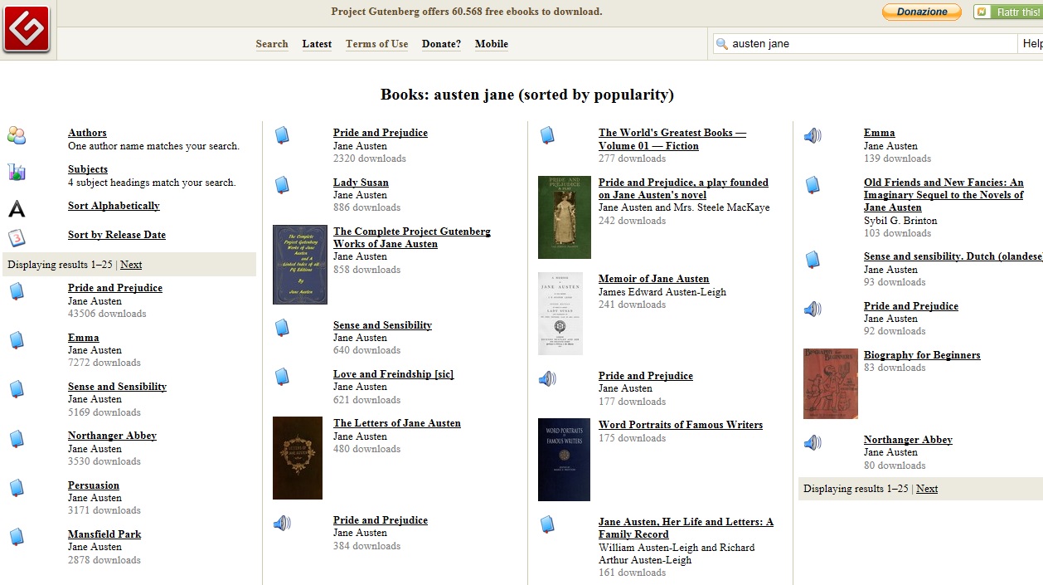Screen dimensions: 1043x585
Task: Open The Letters of Jane Austen title link
Action: (397, 423)
